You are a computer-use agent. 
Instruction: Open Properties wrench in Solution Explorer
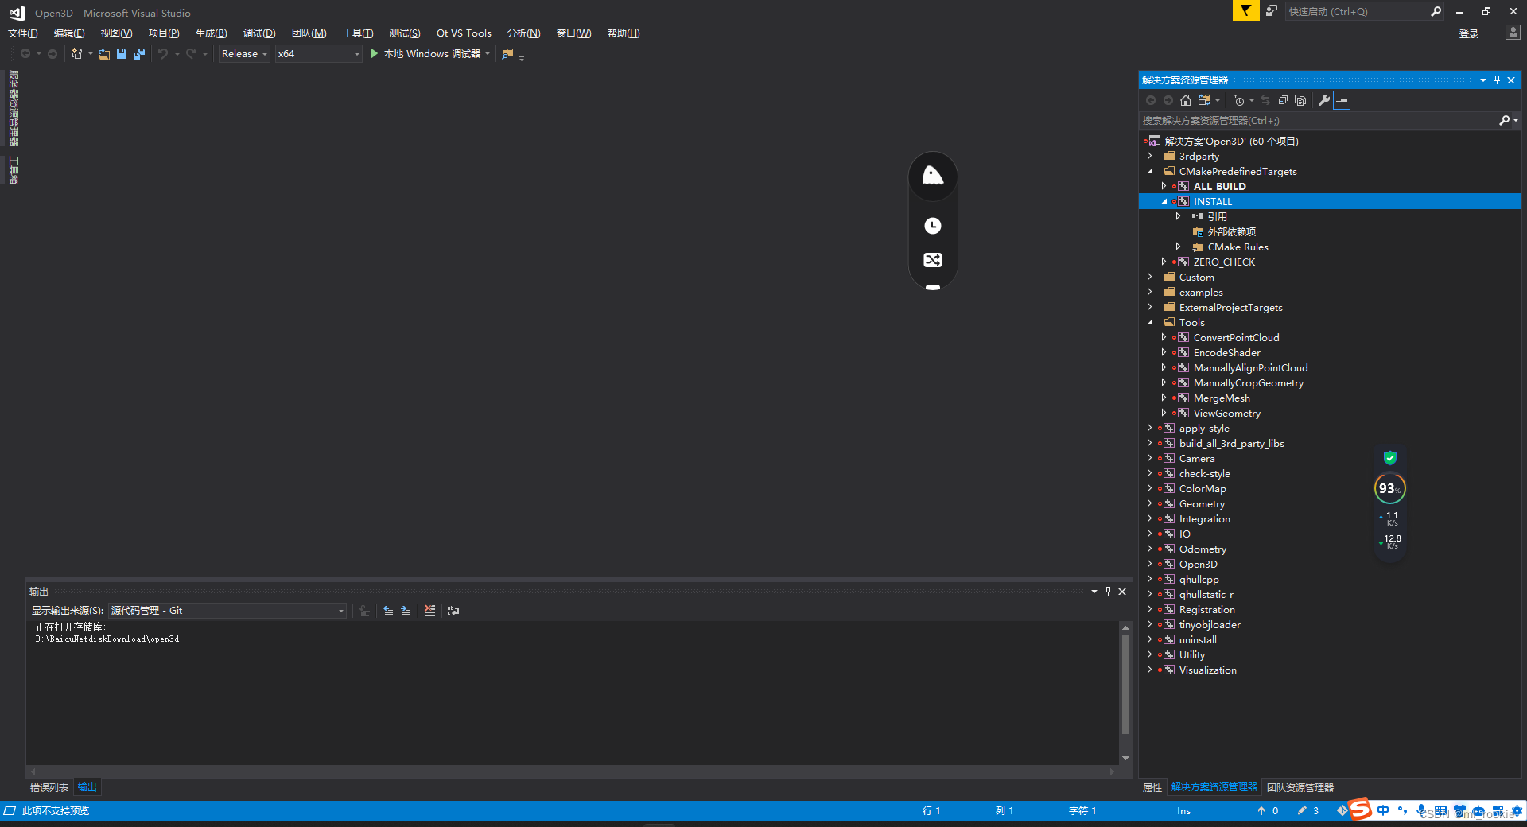(1324, 100)
